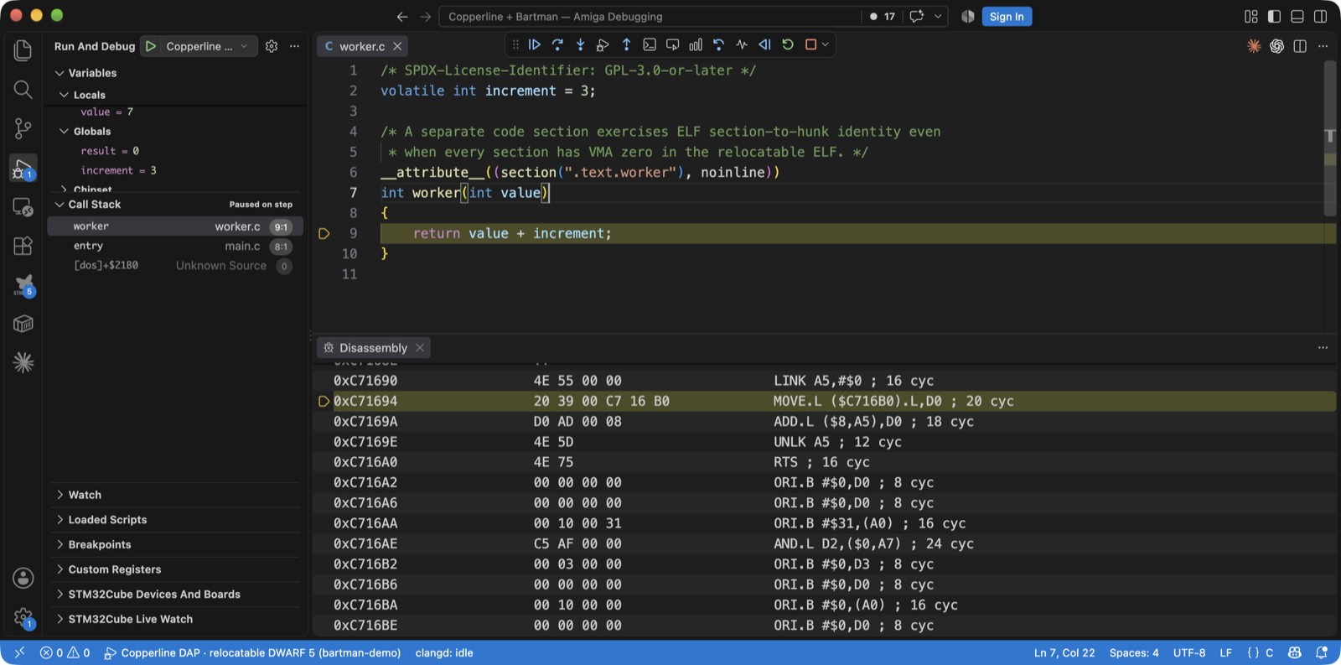Click Step Out up-arrow in debug toolbar
The width and height of the screenshot is (1341, 665).
coord(626,45)
